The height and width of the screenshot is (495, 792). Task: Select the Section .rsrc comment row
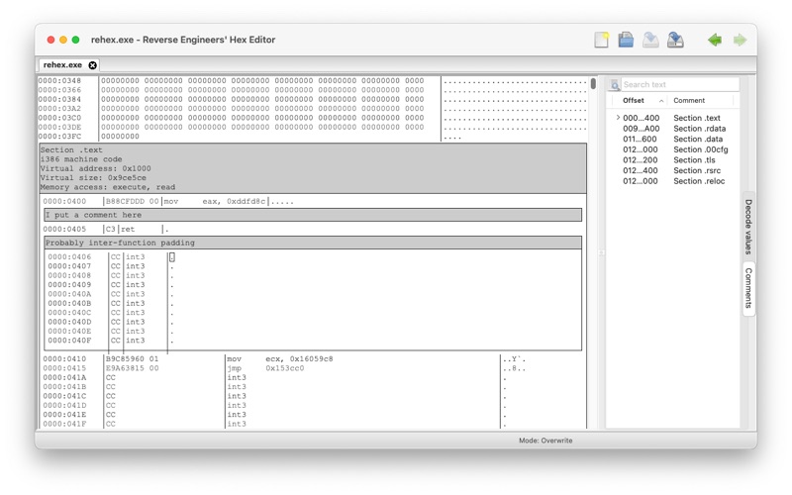coord(674,170)
